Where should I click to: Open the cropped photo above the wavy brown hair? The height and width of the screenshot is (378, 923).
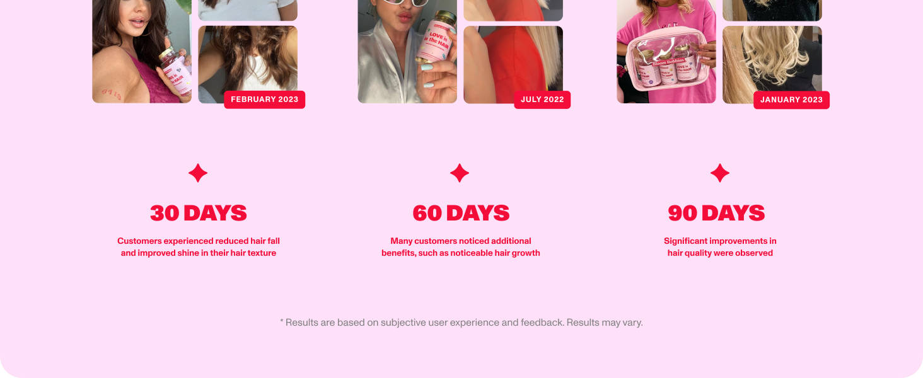pos(248,10)
